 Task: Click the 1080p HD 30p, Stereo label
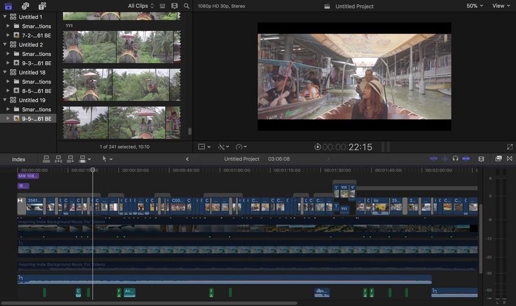coord(222,6)
